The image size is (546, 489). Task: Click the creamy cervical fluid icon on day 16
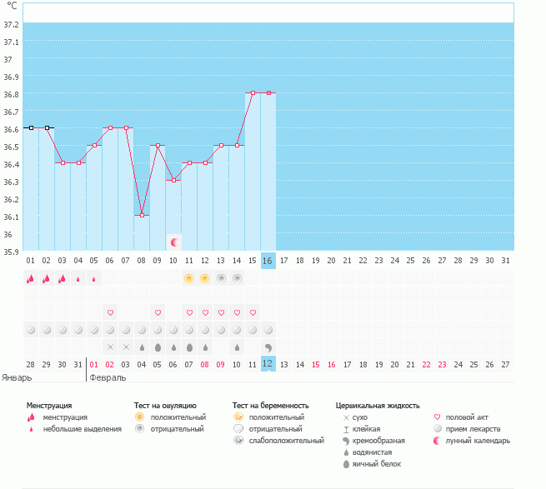268,347
